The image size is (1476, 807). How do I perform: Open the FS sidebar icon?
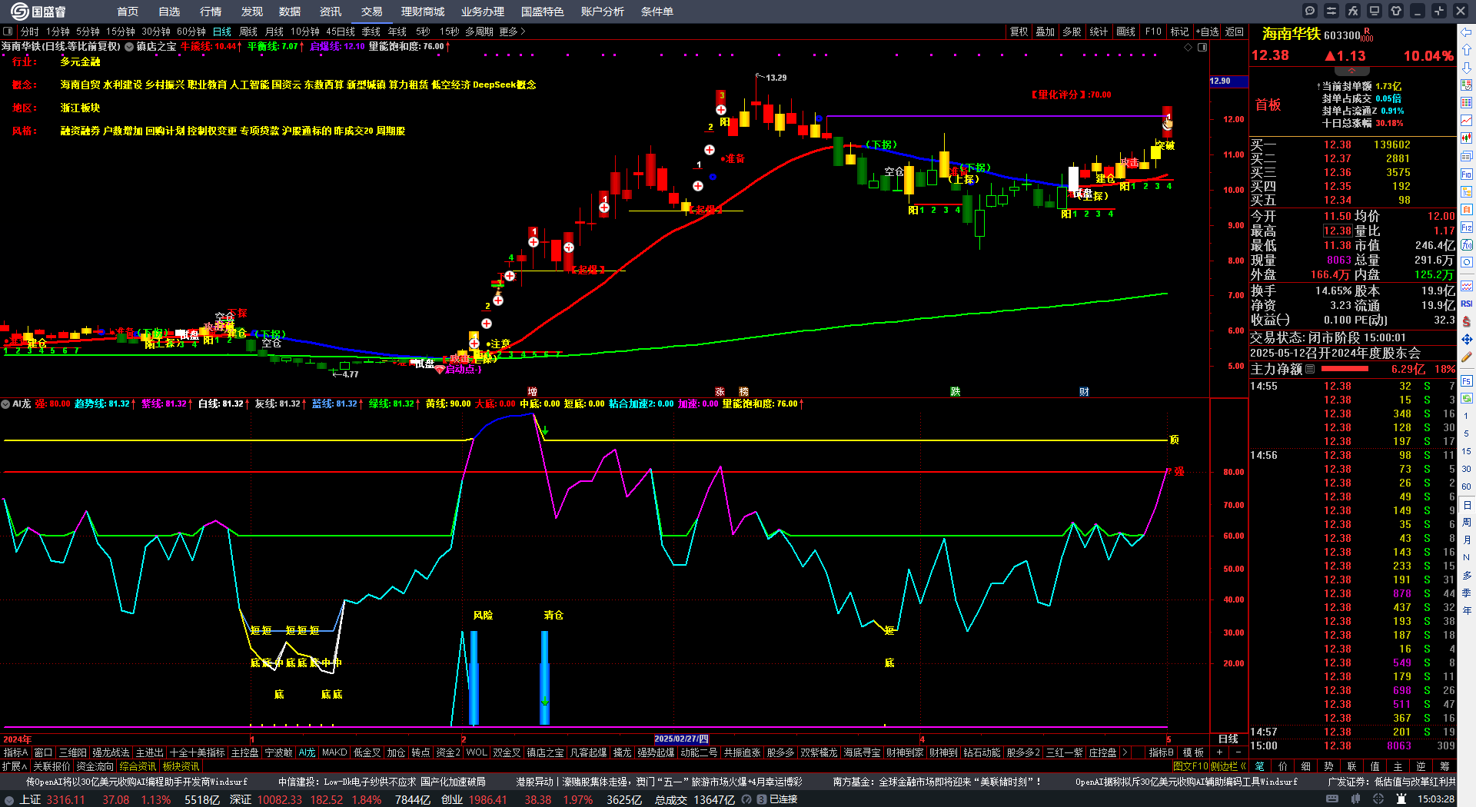(1467, 380)
